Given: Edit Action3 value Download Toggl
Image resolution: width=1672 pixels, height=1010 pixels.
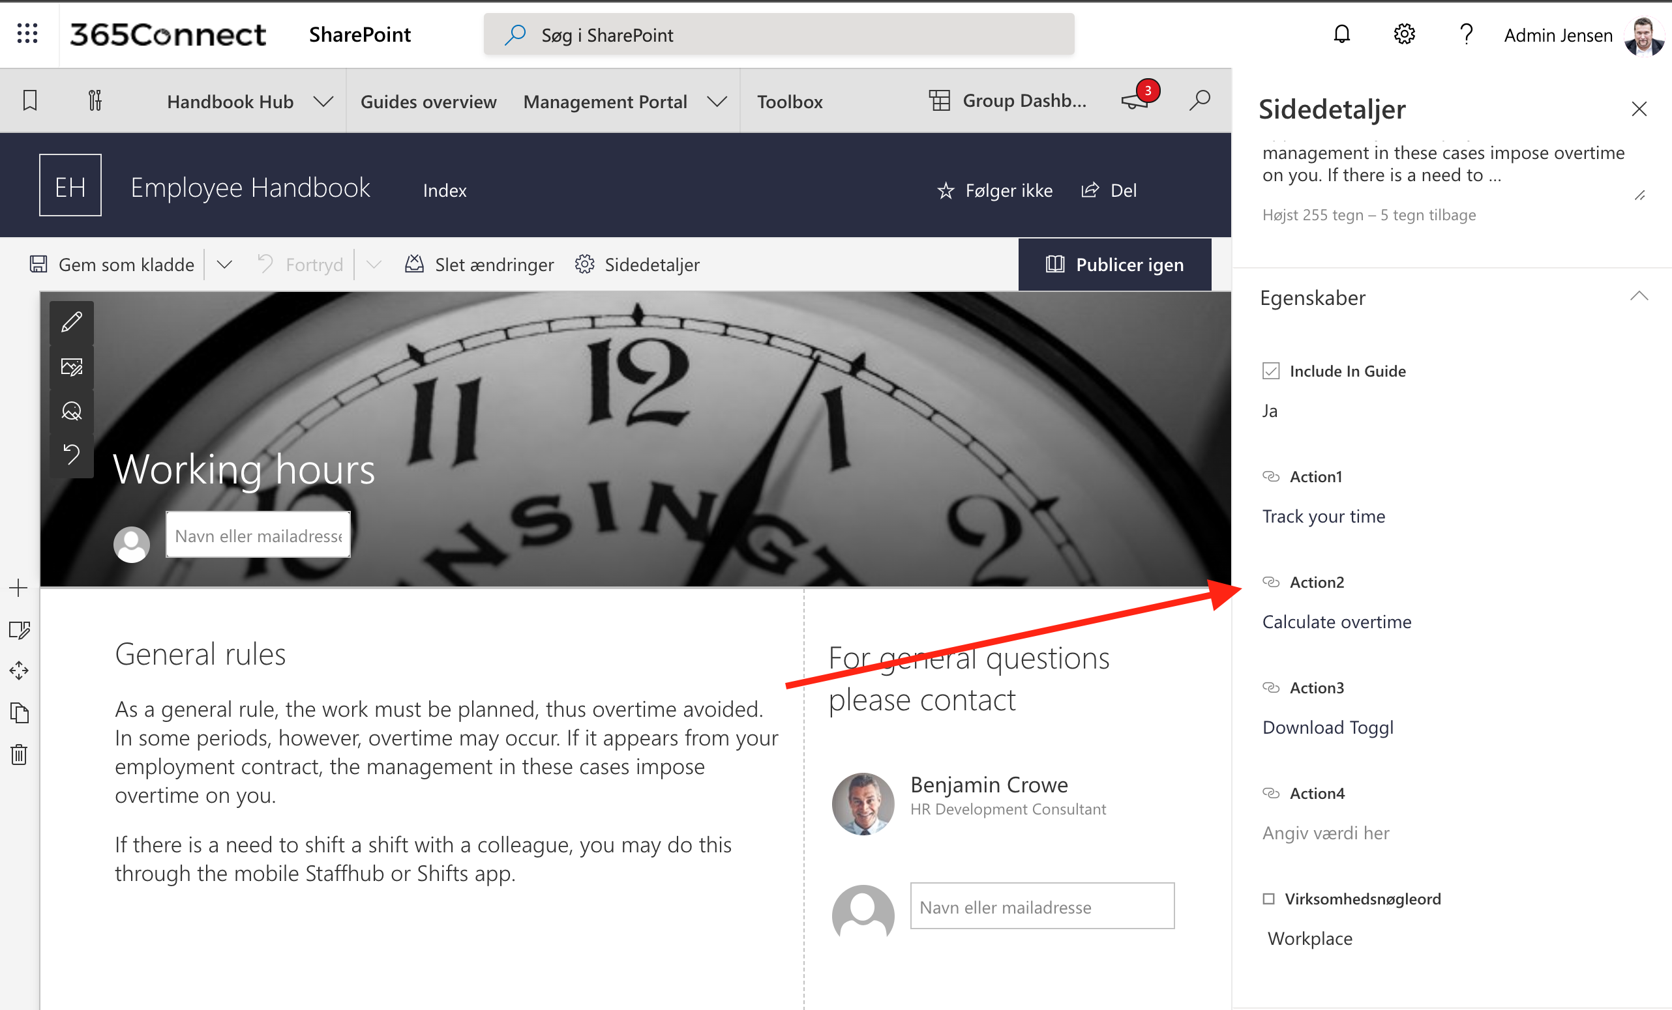Looking at the screenshot, I should coord(1328,727).
